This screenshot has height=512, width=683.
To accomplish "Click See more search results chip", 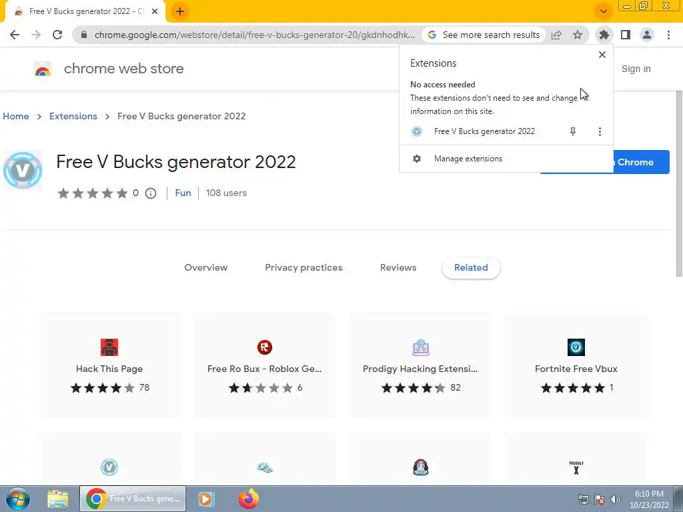I will click(x=484, y=35).
